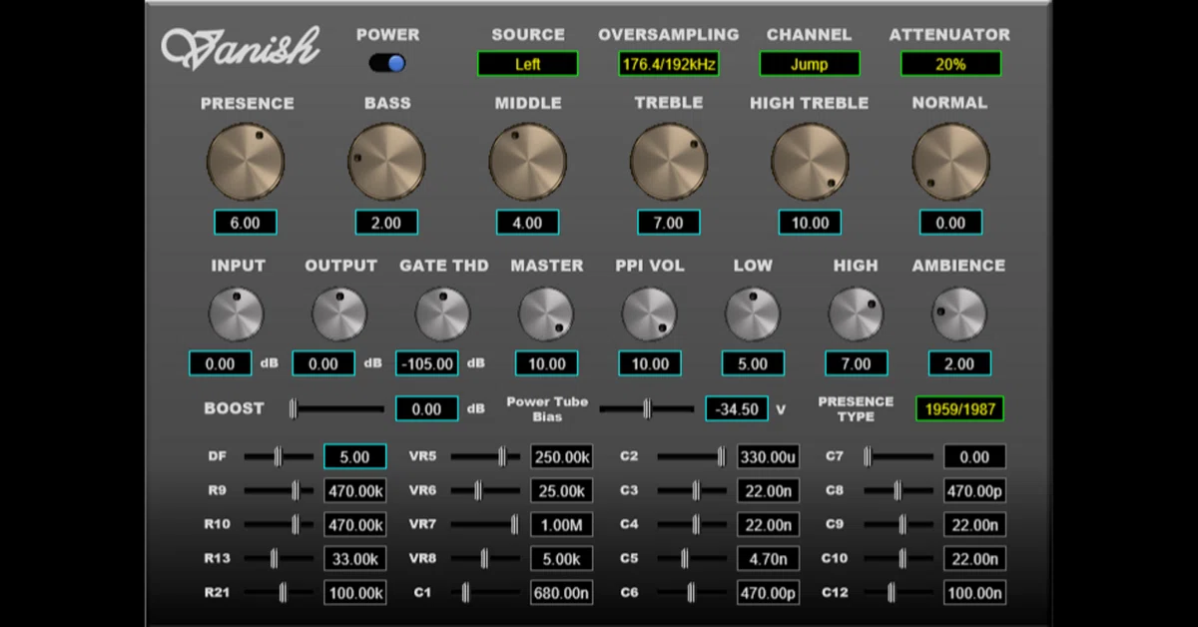Click the VR7 slider
This screenshot has height=627, width=1198.
tap(485, 525)
